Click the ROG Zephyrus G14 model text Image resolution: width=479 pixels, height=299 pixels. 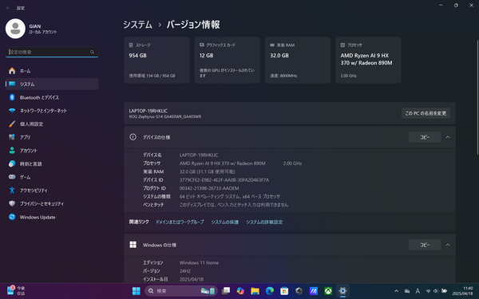click(x=165, y=116)
